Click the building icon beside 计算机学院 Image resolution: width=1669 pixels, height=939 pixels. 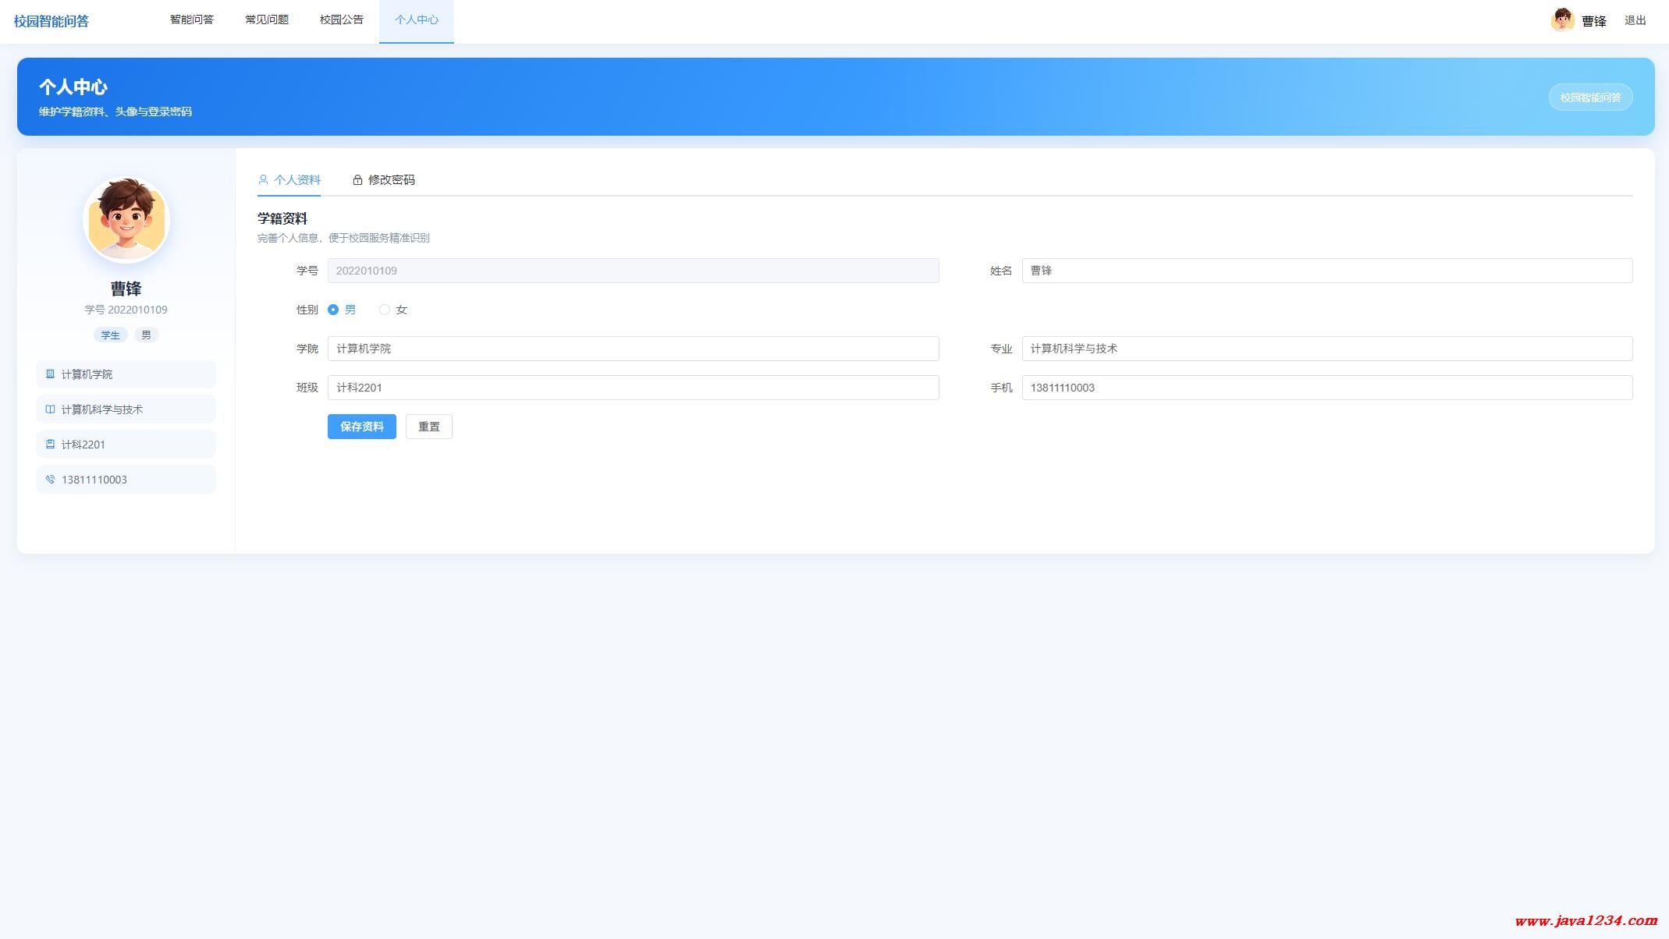(x=50, y=374)
